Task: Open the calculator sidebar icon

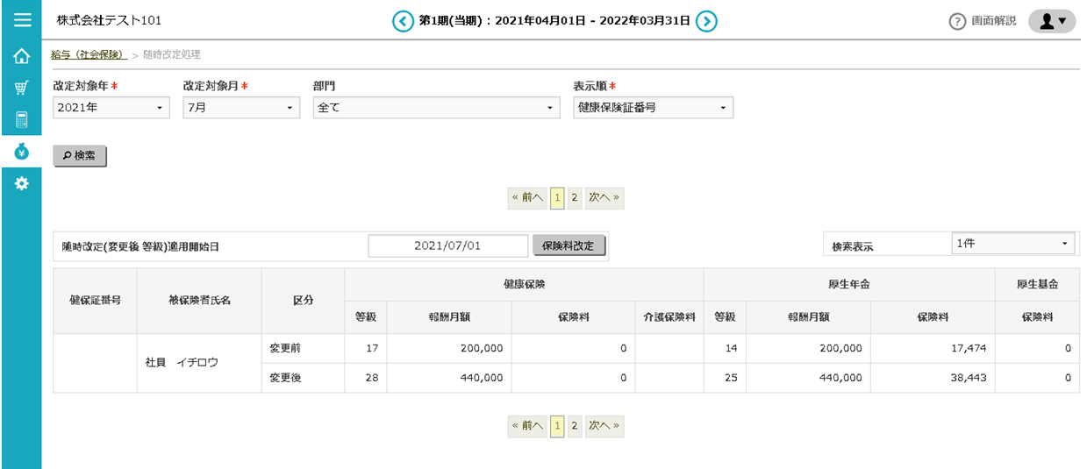Action: [22, 120]
